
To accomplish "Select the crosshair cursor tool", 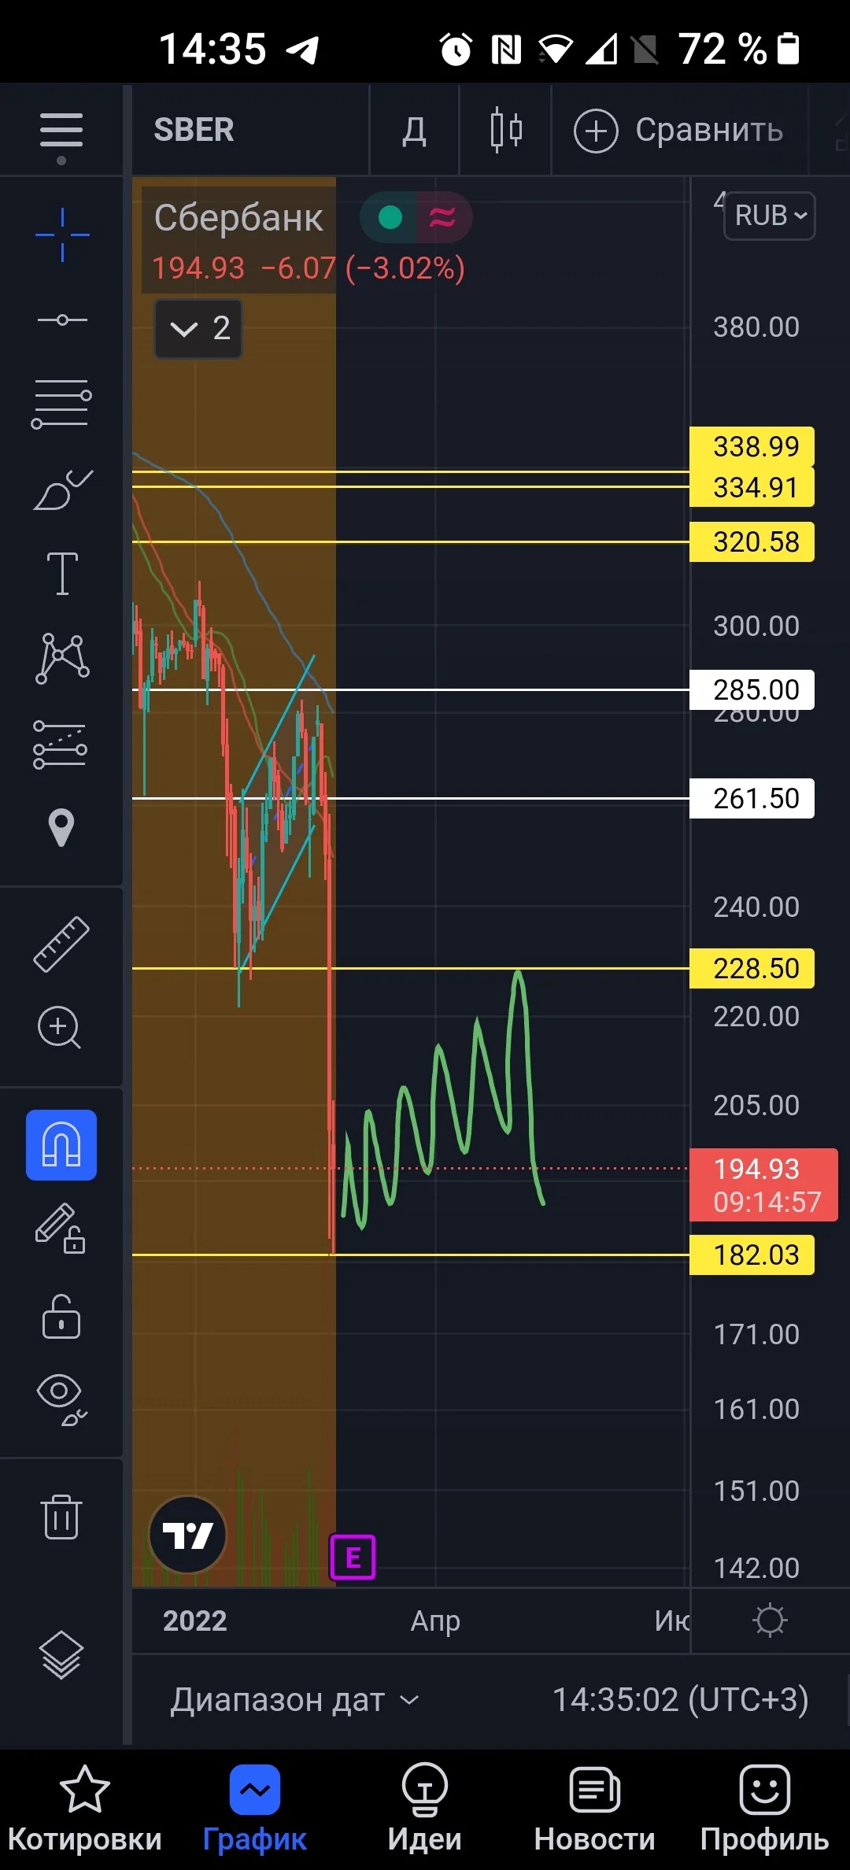I will click(x=62, y=235).
